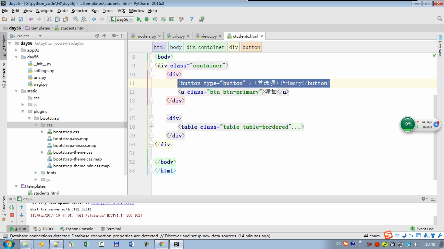Run the day56 configuration
Screen dimensions: 444x249
click(139, 19)
